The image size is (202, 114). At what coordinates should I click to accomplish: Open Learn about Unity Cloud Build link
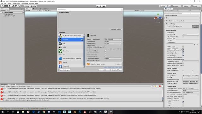pyautogui.click(x=113, y=67)
